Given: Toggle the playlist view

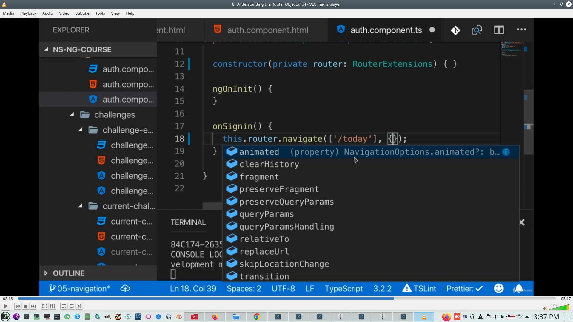Looking at the screenshot, I should [64, 306].
